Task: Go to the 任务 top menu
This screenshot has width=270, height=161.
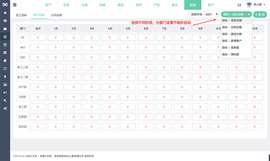Action: coord(66,5)
